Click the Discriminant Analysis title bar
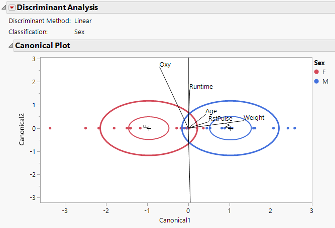 point(58,8)
